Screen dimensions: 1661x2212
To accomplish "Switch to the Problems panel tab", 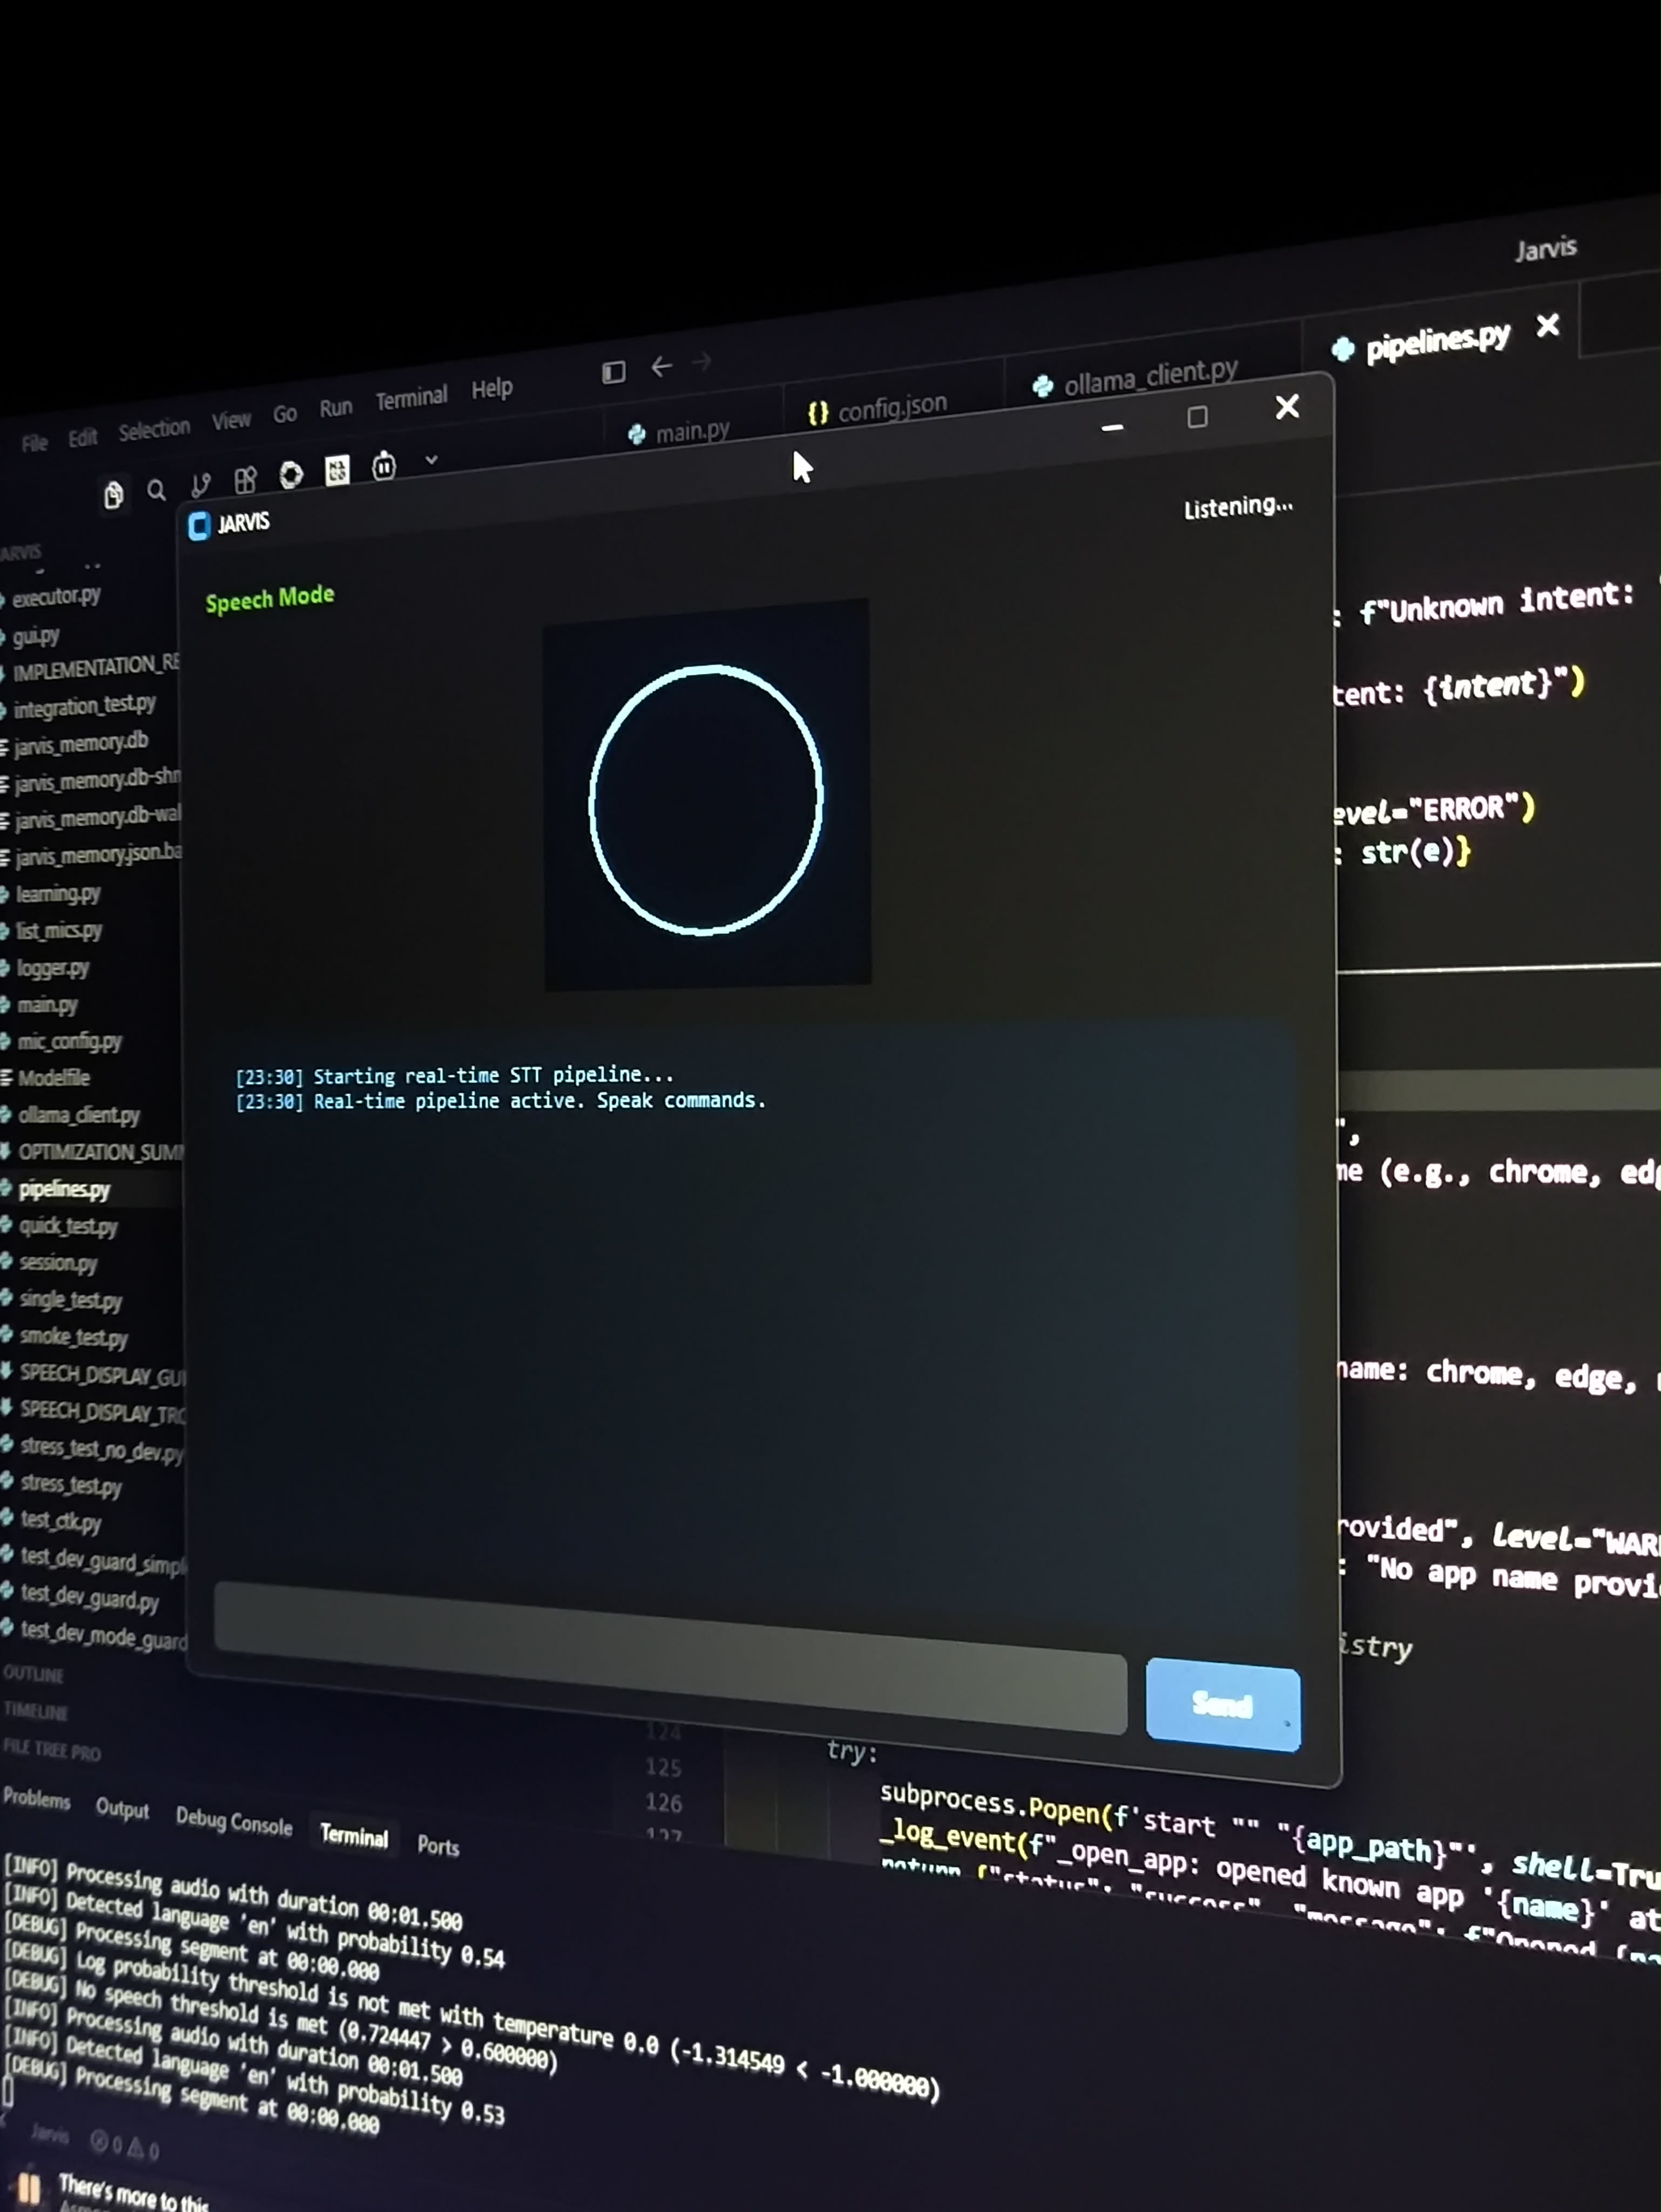I will pyautogui.click(x=37, y=1799).
